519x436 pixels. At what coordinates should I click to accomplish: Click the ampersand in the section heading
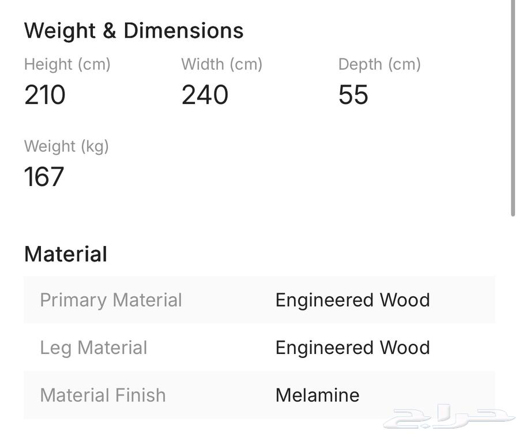[x=110, y=31]
